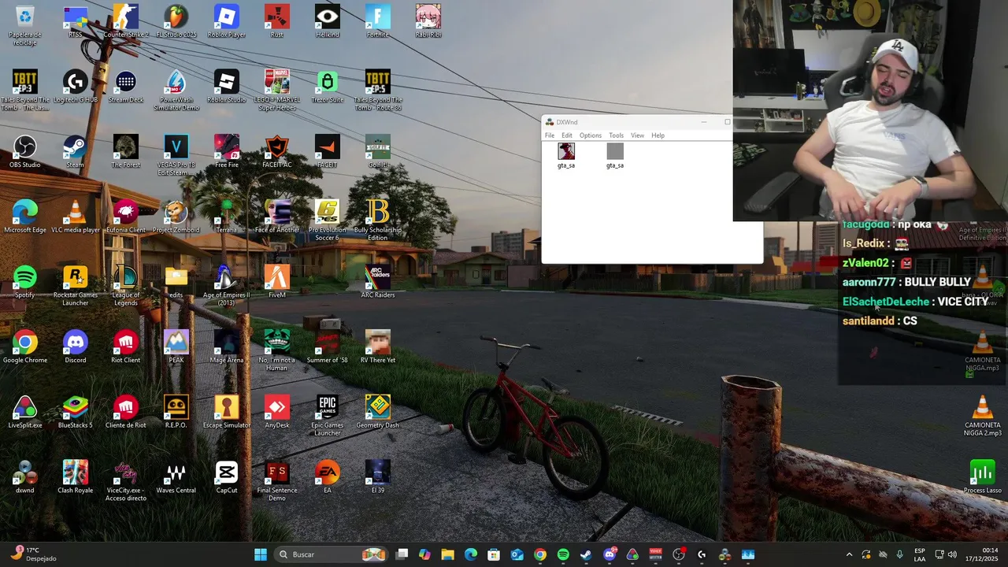Select the dxwnd desktop shortcut
The width and height of the screenshot is (1008, 567).
tap(25, 478)
